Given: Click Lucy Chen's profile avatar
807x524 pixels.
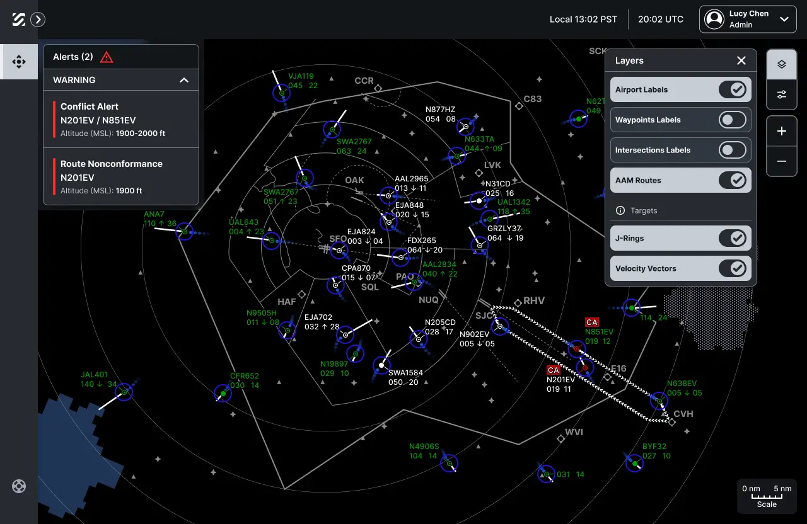Looking at the screenshot, I should pos(714,19).
